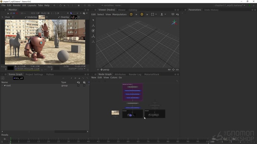Open the Python tab

coord(50,74)
